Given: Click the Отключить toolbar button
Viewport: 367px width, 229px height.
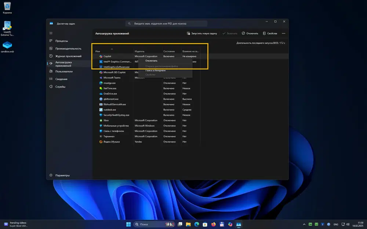Looking at the screenshot, I should [250, 33].
